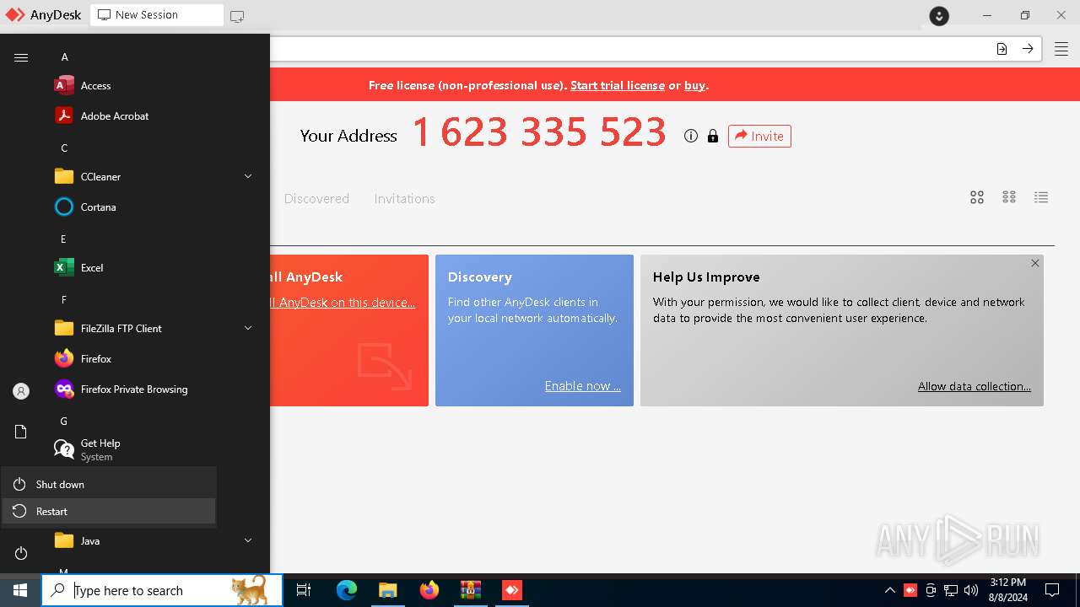Jump to the letter A app group

tap(64, 57)
